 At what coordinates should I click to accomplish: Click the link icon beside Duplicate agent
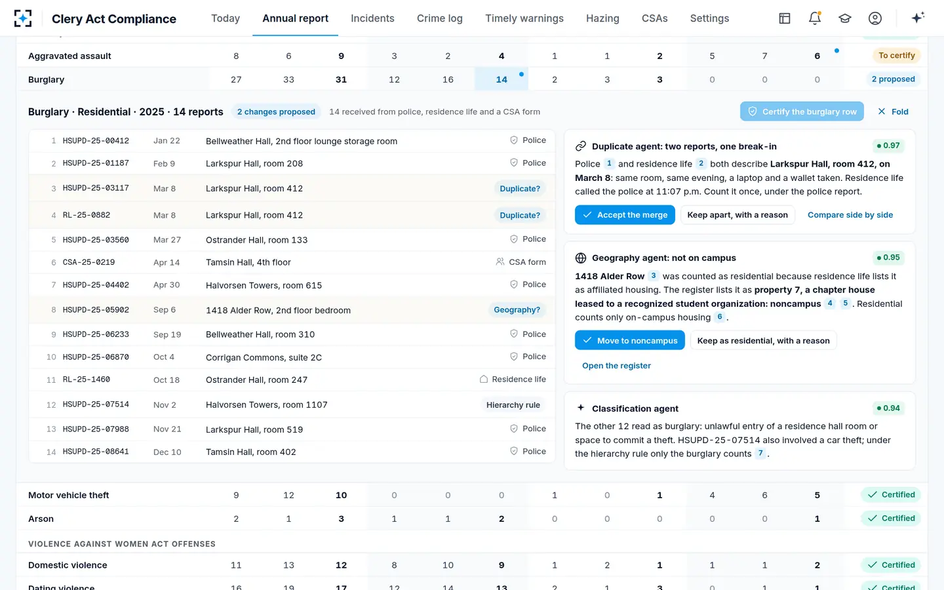pos(581,146)
